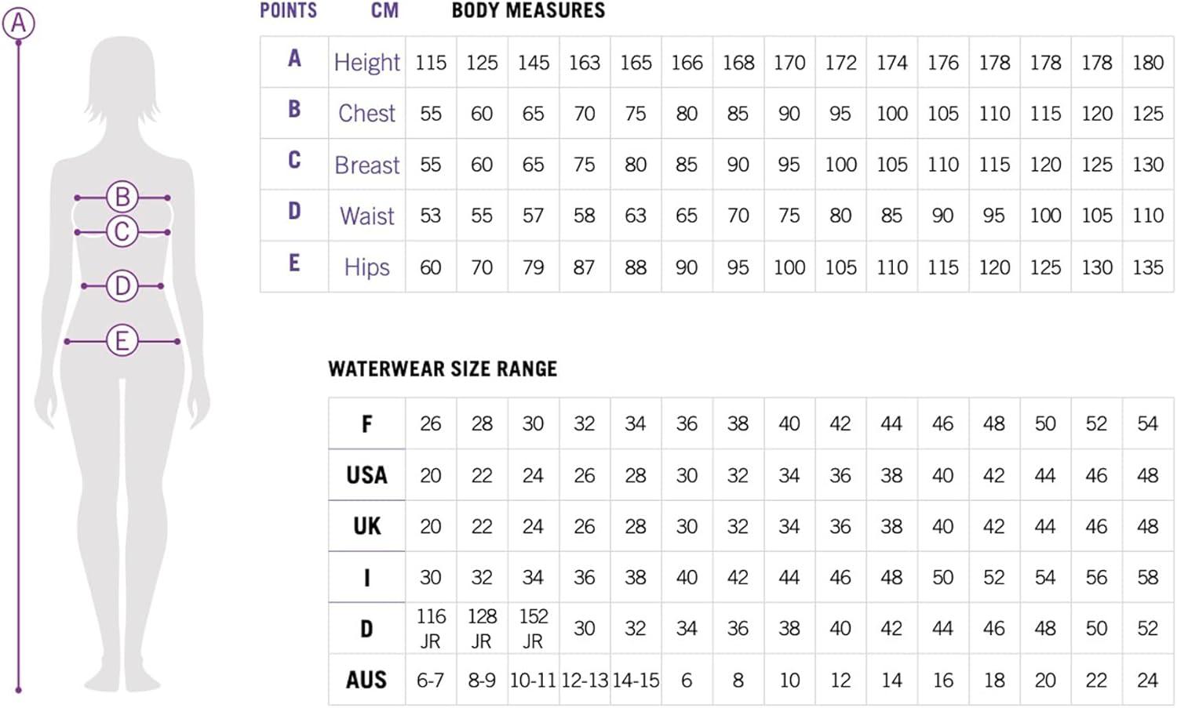Click the Hips row label
Screen dimensions: 1177x708
coord(366,267)
